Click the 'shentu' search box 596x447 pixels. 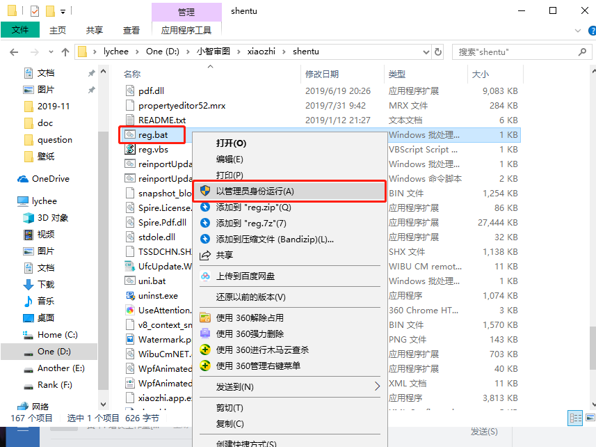coord(515,52)
